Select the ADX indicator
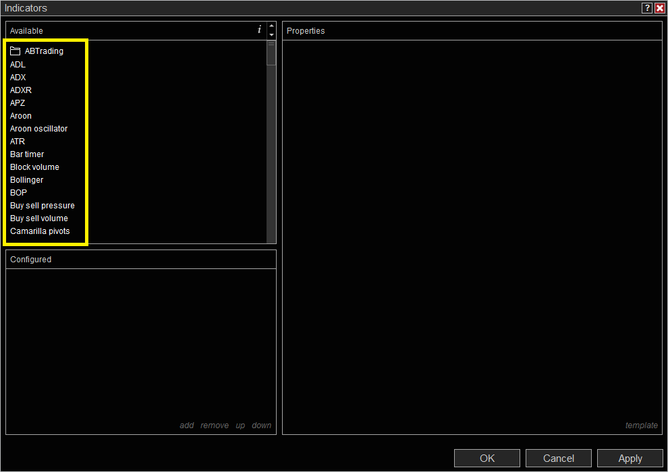Screen dimensions: 668x472 [x=18, y=78]
